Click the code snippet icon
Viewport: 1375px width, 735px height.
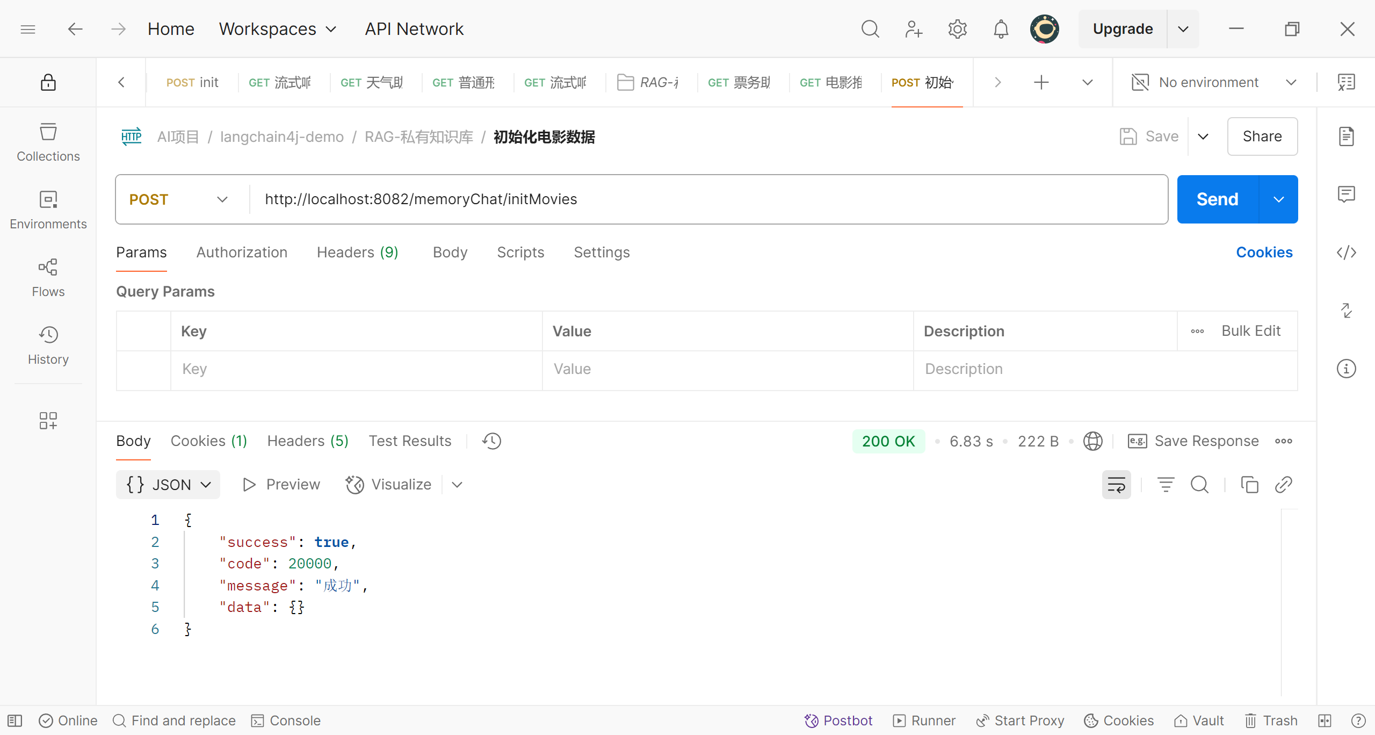coord(1346,253)
